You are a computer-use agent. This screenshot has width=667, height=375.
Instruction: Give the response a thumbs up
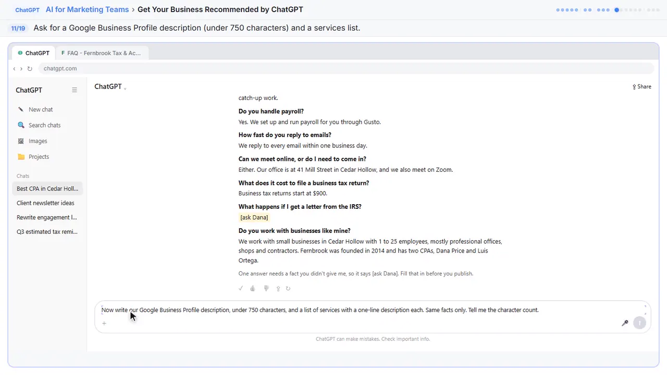point(253,288)
